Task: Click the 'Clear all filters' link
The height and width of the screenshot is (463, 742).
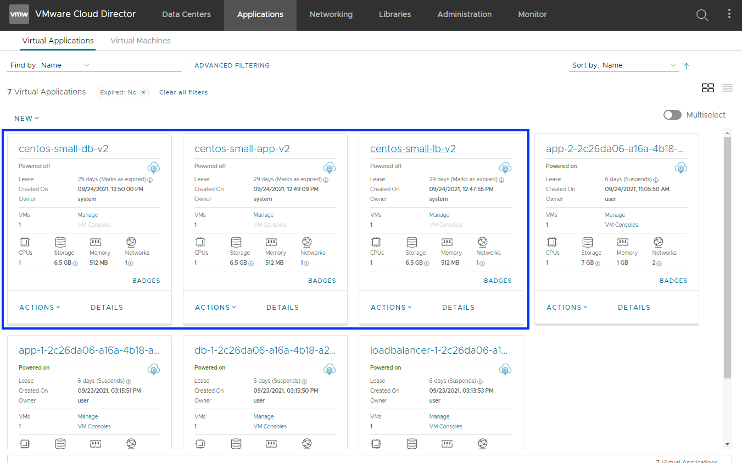Action: [x=183, y=92]
